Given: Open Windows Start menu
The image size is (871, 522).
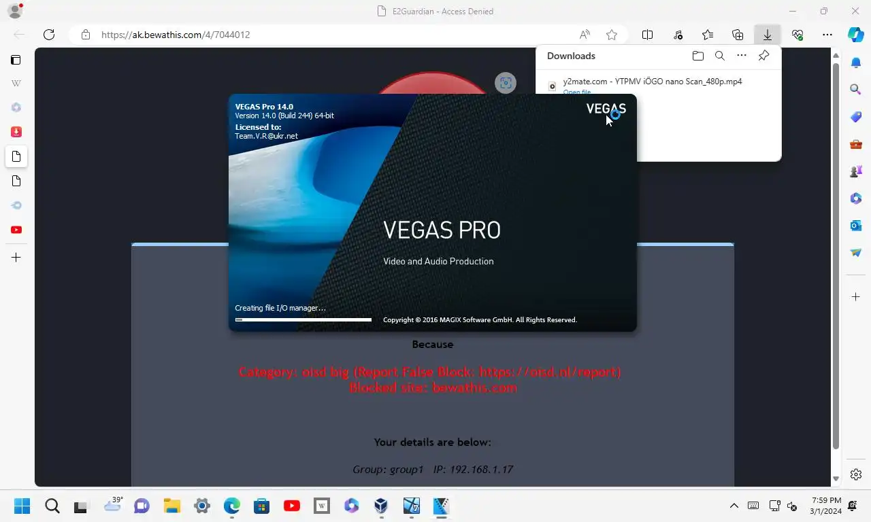Looking at the screenshot, I should [22, 506].
